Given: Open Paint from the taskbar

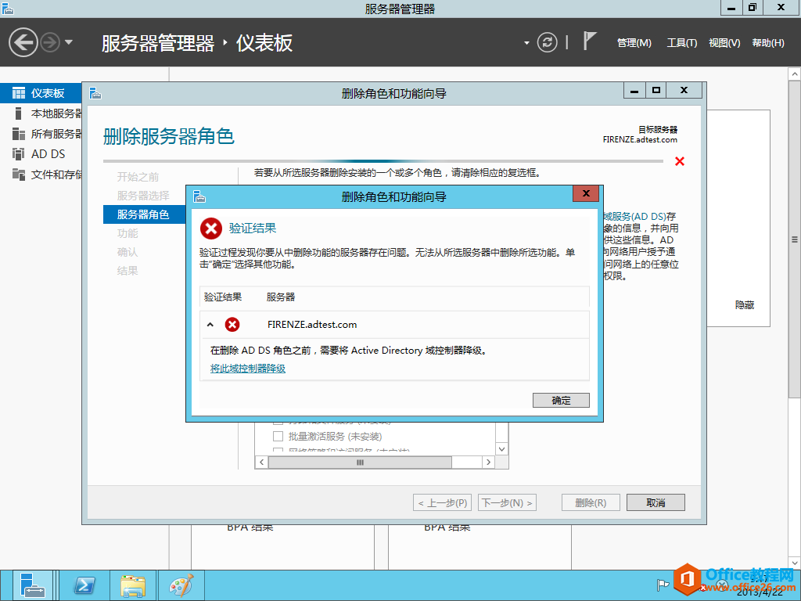Looking at the screenshot, I should point(181,585).
